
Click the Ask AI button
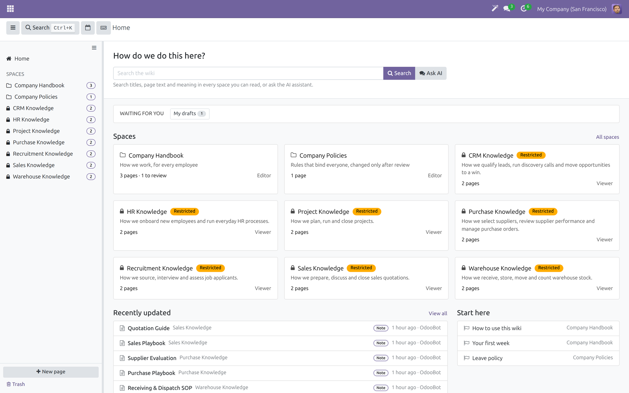pyautogui.click(x=431, y=73)
